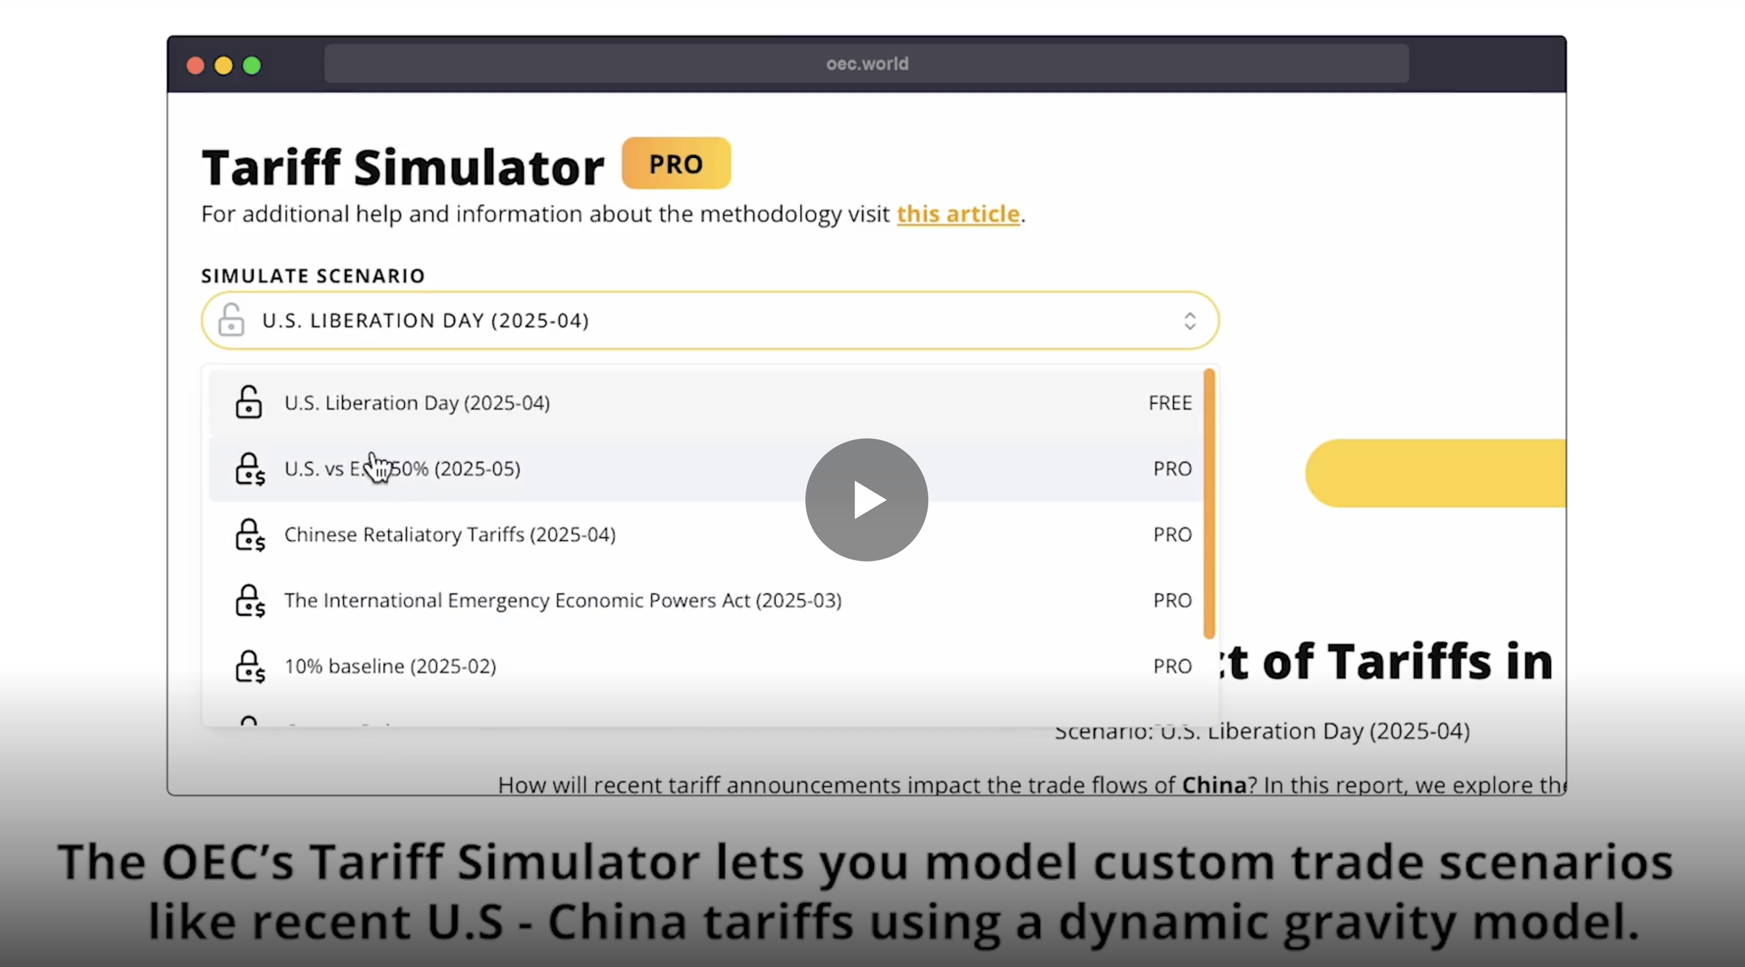Click the PRO badge next to Tariff Simulator title
Screen dimensions: 1745x967
(x=676, y=163)
